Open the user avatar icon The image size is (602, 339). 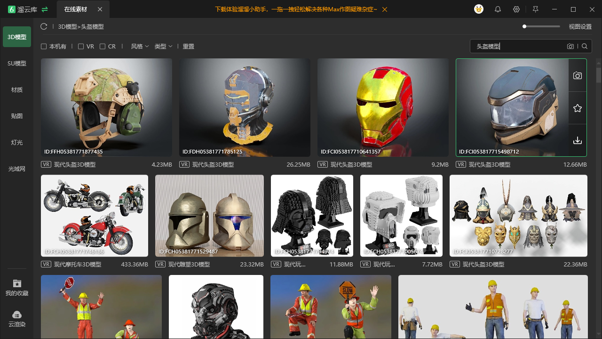click(x=479, y=9)
